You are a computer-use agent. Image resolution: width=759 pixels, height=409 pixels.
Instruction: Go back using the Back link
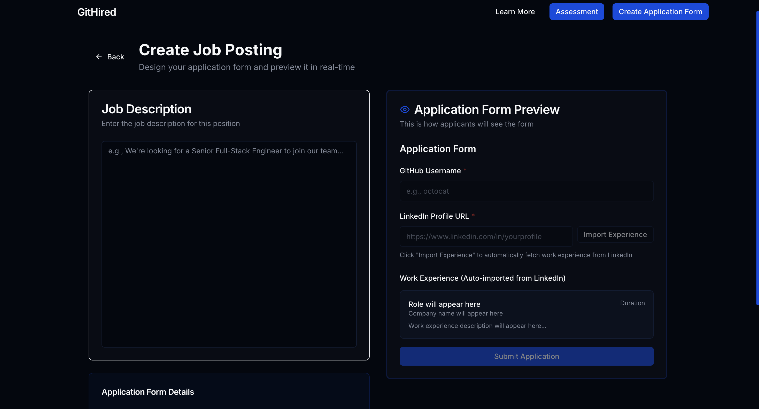pos(115,57)
